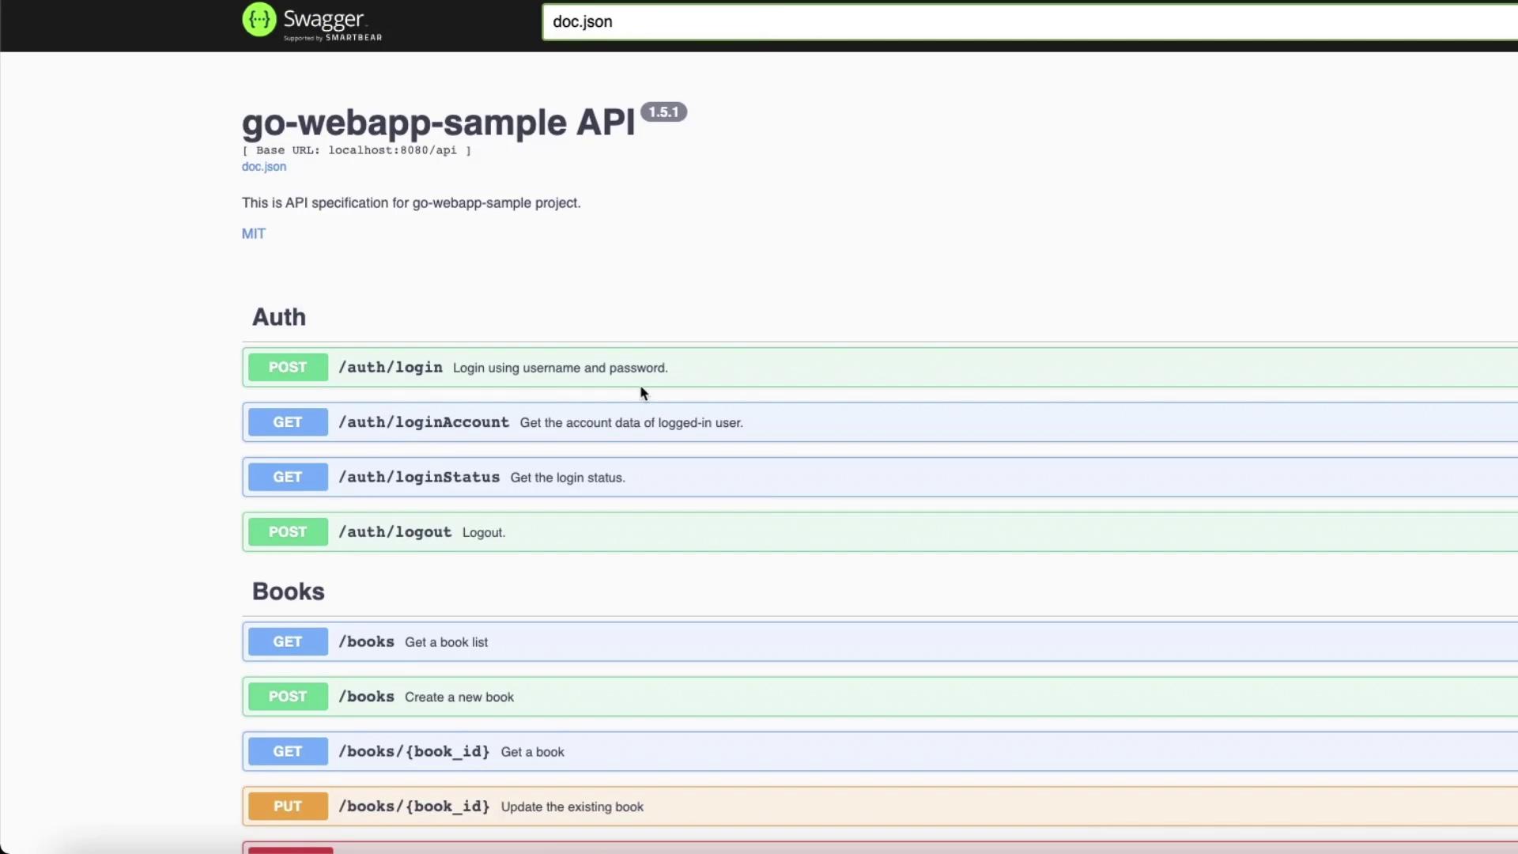Click POST badge for /auth/logout
The height and width of the screenshot is (854, 1518).
(x=288, y=532)
